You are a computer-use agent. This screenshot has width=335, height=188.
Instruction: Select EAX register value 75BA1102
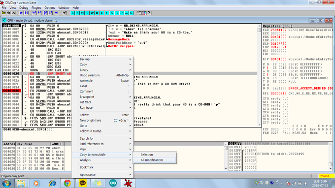[278, 30]
